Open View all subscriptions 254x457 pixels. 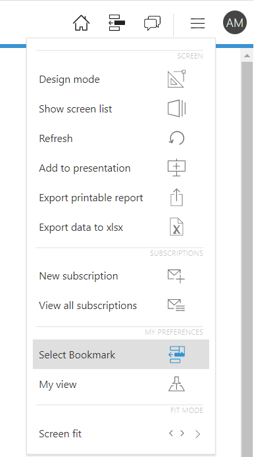pyautogui.click(x=121, y=306)
